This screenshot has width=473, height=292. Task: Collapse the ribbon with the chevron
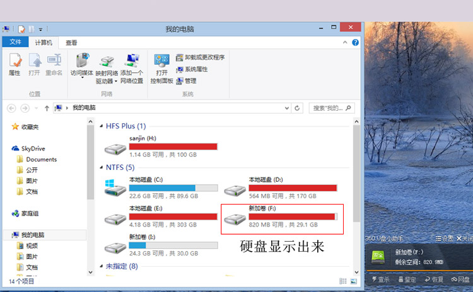pyautogui.click(x=345, y=42)
